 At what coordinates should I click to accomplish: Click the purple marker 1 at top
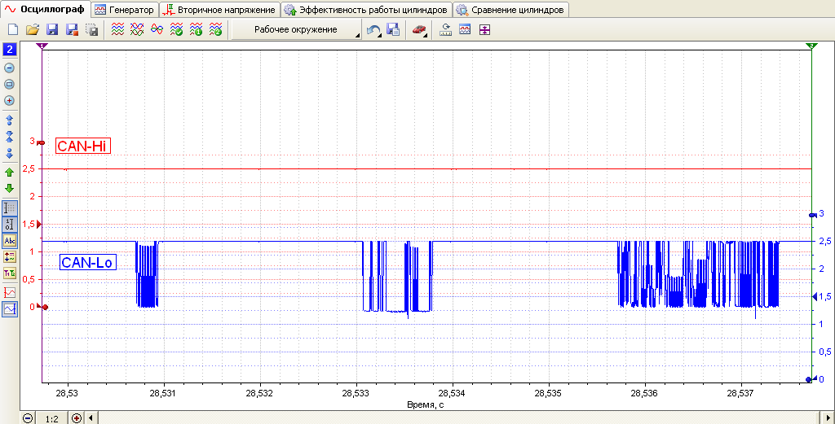[42, 46]
